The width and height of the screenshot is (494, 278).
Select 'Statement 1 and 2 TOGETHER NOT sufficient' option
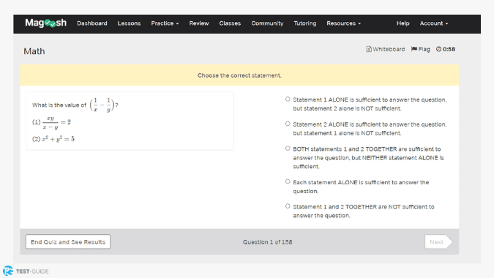(288, 206)
